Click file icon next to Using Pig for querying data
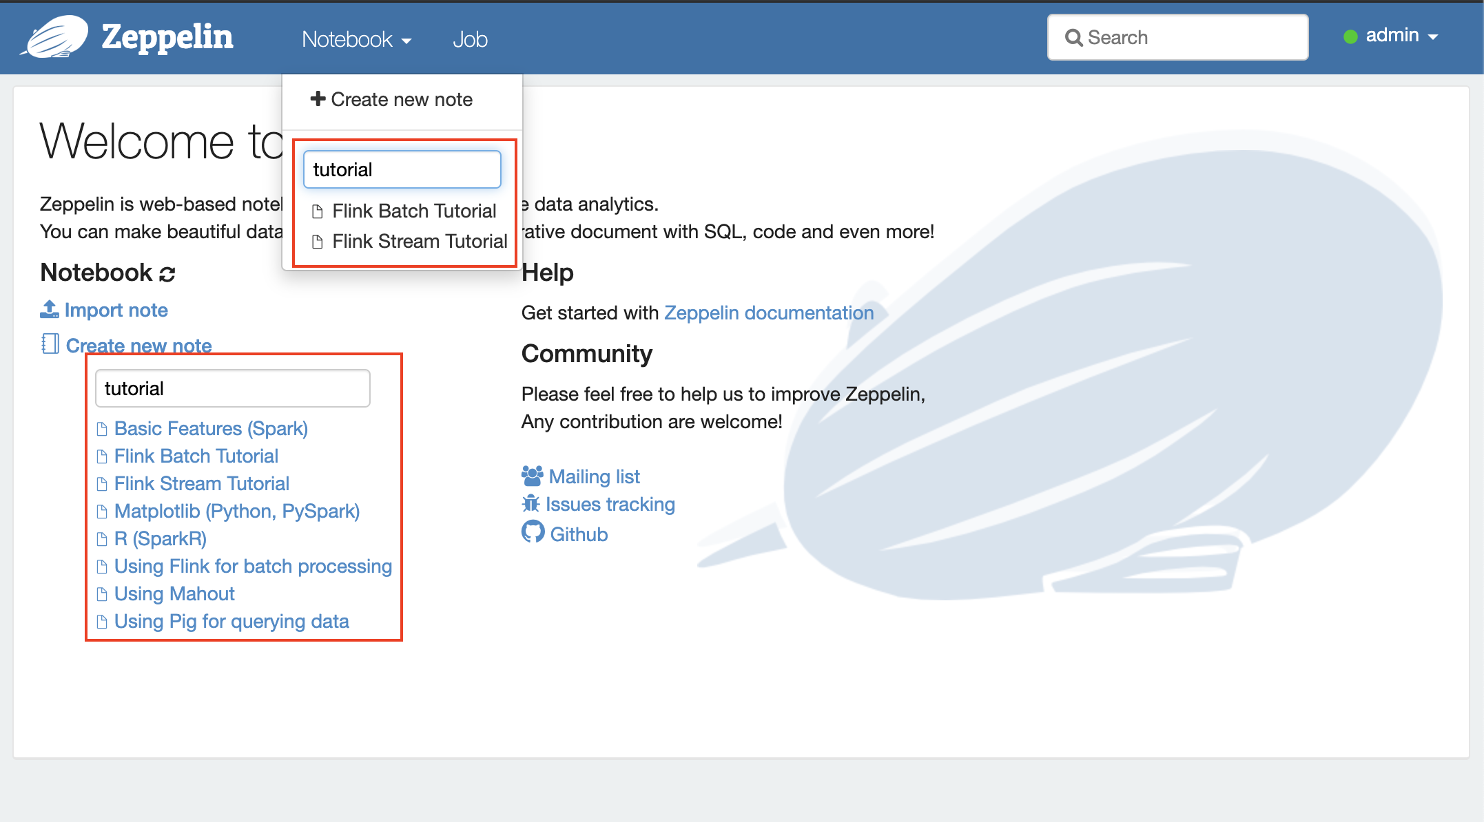Image resolution: width=1484 pixels, height=822 pixels. (x=102, y=622)
